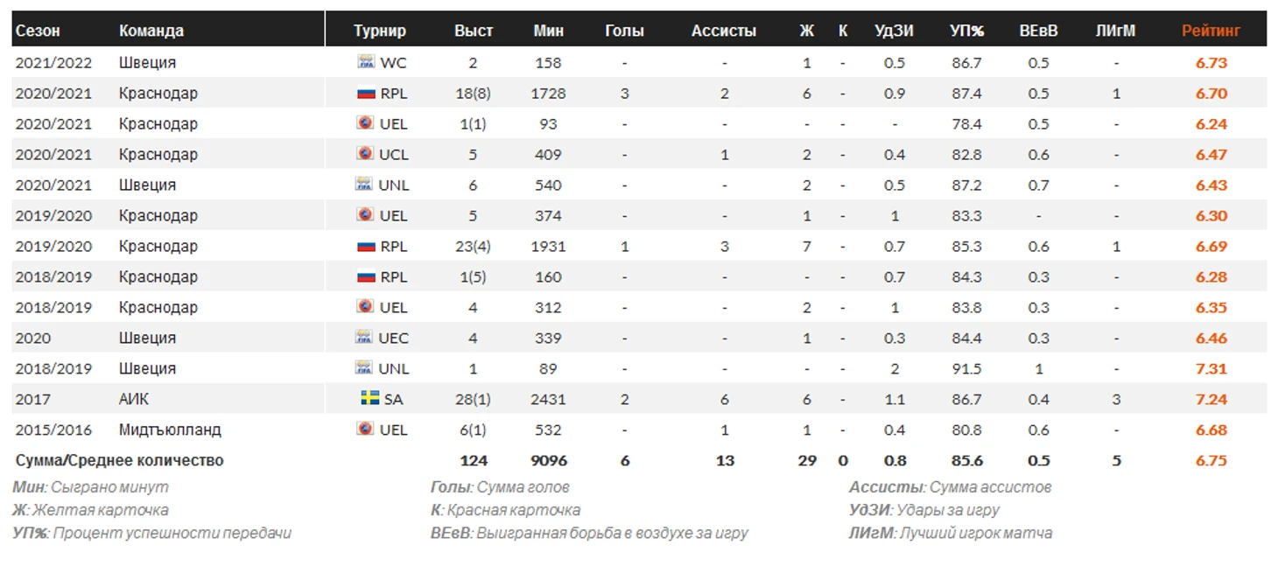
Task: Click the icon beside UEC tournament
Action: pyautogui.click(x=366, y=338)
